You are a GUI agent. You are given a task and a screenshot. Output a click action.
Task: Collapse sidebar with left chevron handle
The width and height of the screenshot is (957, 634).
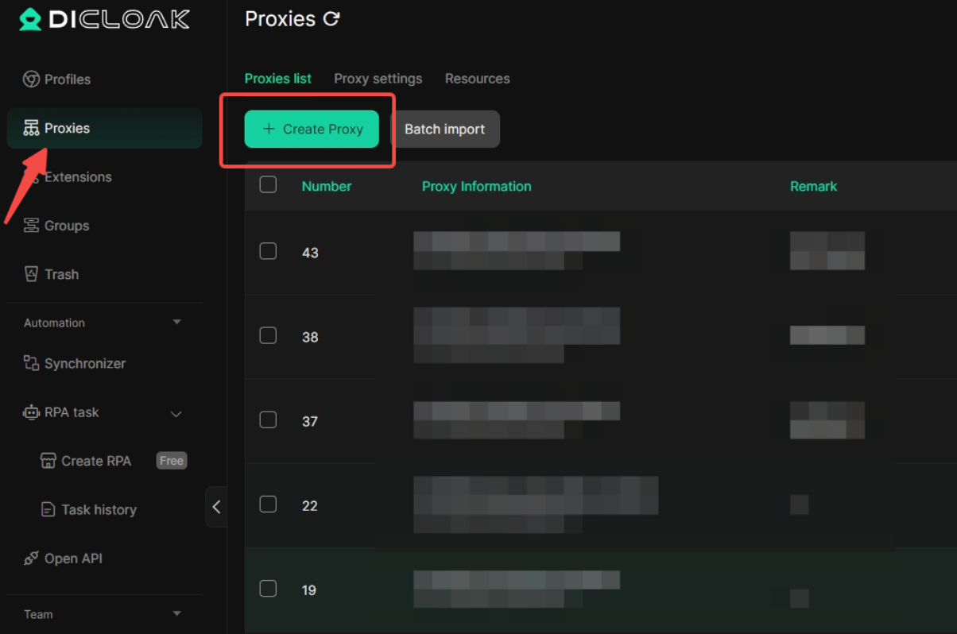(x=216, y=507)
